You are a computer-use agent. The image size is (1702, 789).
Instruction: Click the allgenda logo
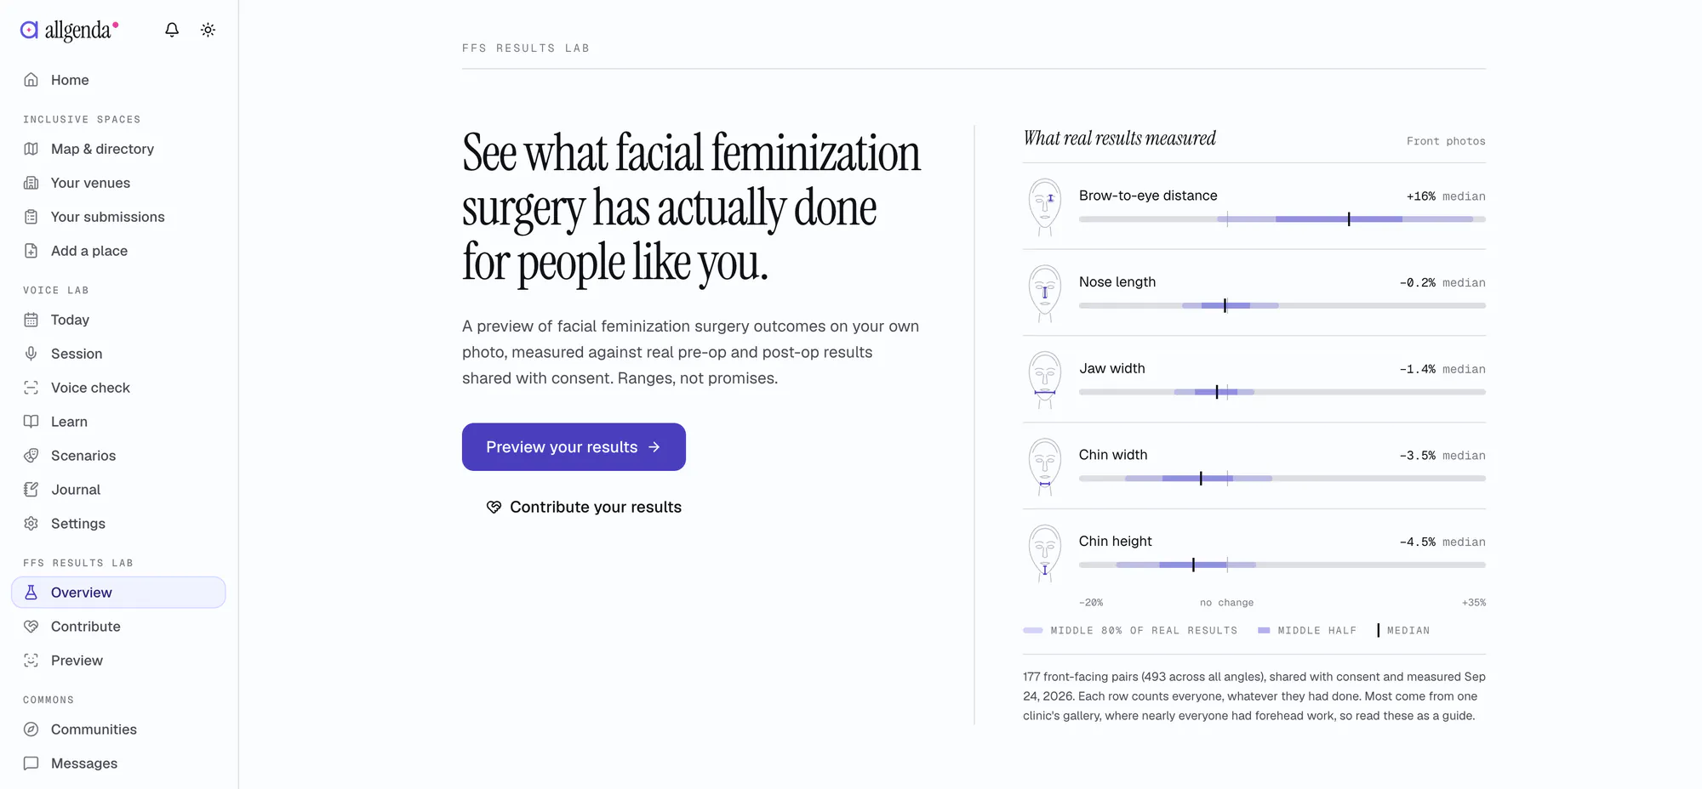point(69,30)
